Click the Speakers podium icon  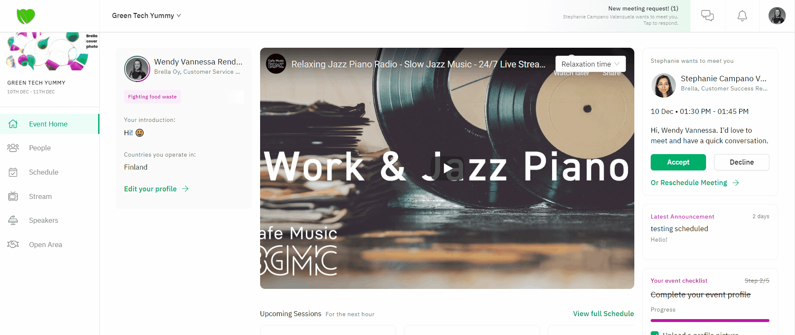coord(13,220)
